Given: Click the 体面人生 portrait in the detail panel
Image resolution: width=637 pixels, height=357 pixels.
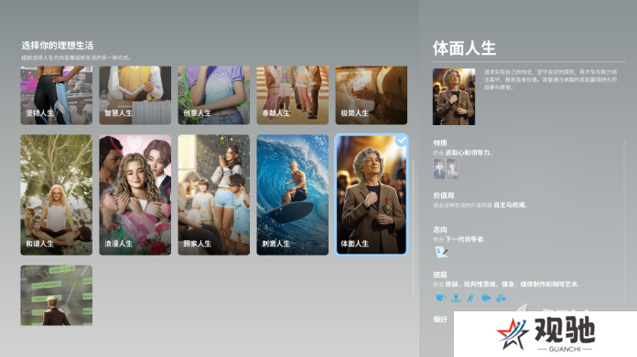Looking at the screenshot, I should [x=454, y=97].
